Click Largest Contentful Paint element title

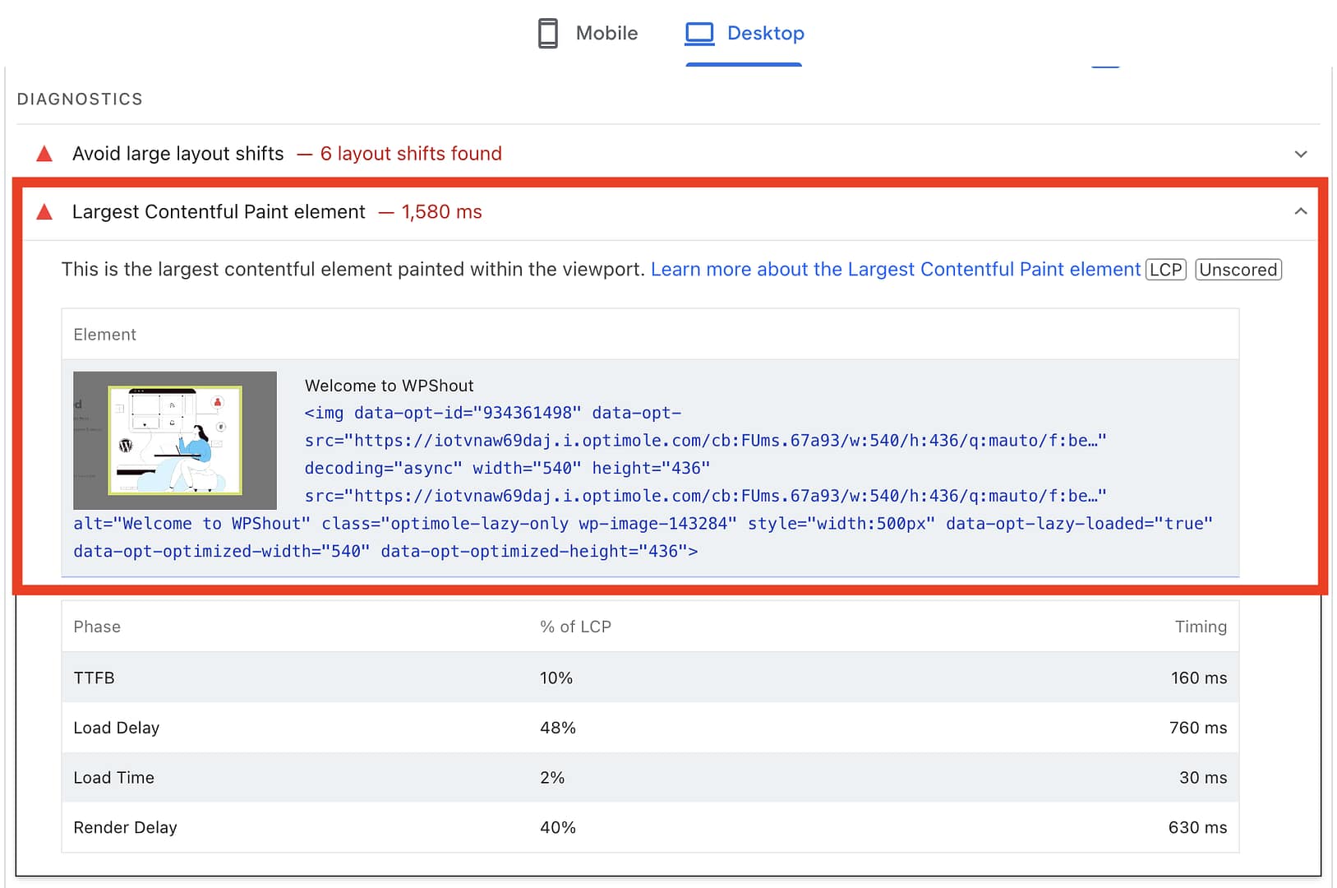coord(219,212)
